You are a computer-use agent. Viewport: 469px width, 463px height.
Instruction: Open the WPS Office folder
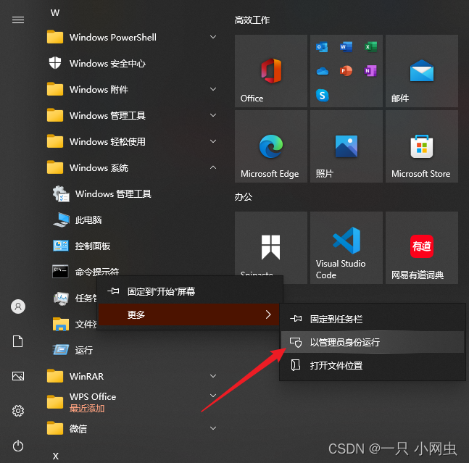[x=132, y=402]
